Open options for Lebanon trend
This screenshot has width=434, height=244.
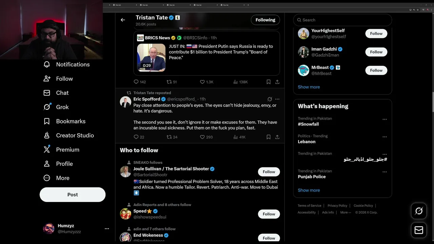tap(384, 137)
